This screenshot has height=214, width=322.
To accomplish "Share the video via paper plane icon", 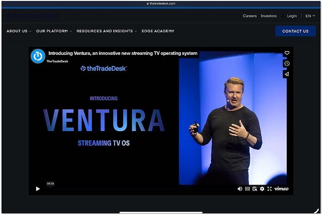I will [x=287, y=74].
